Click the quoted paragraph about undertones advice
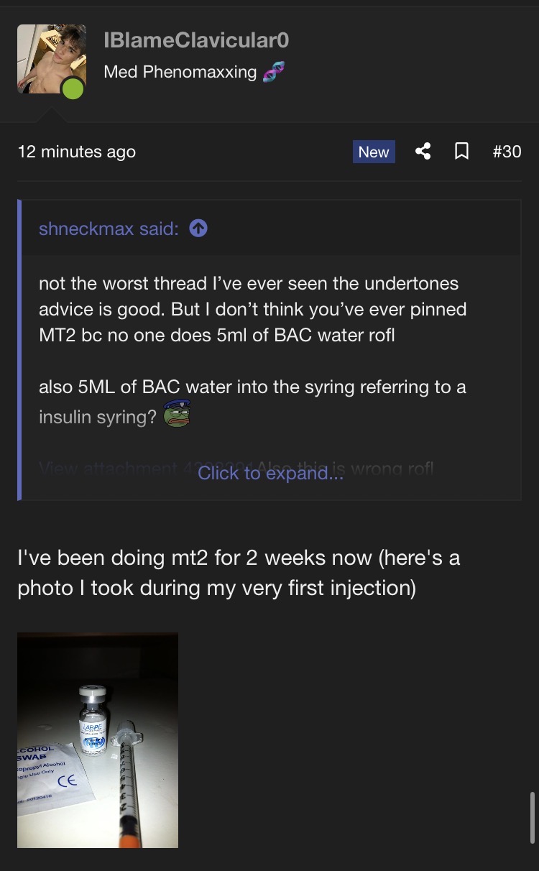Screen dimensions: 539x871 coord(252,309)
